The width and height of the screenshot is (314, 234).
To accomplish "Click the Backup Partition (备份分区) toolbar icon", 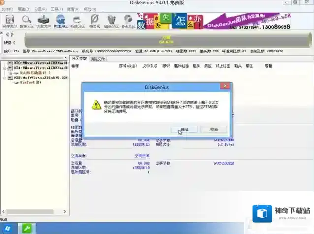I will coord(129,20).
